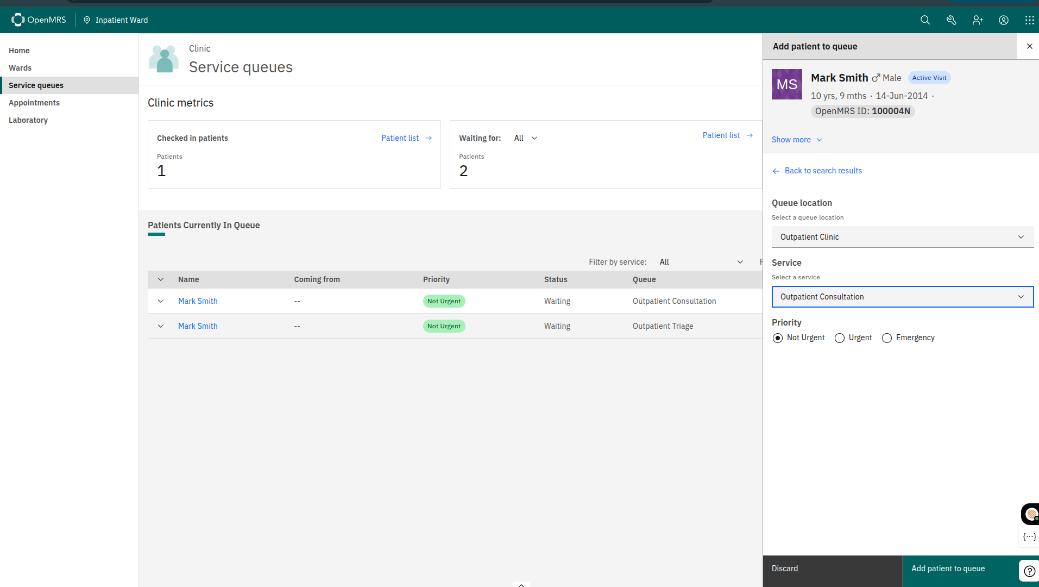The height and width of the screenshot is (587, 1039).
Task: Click the arrow icon beside Checked in Patient list
Action: [429, 138]
